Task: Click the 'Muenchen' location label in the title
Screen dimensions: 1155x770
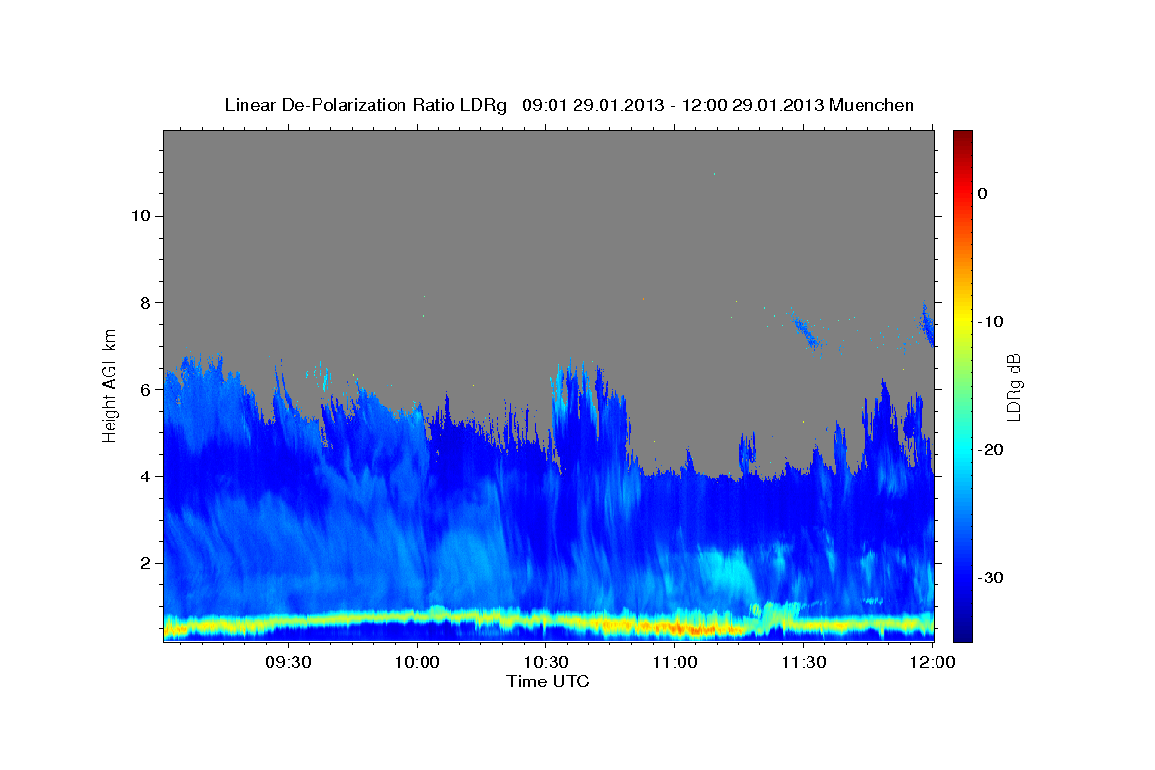Action: pyautogui.click(x=872, y=105)
